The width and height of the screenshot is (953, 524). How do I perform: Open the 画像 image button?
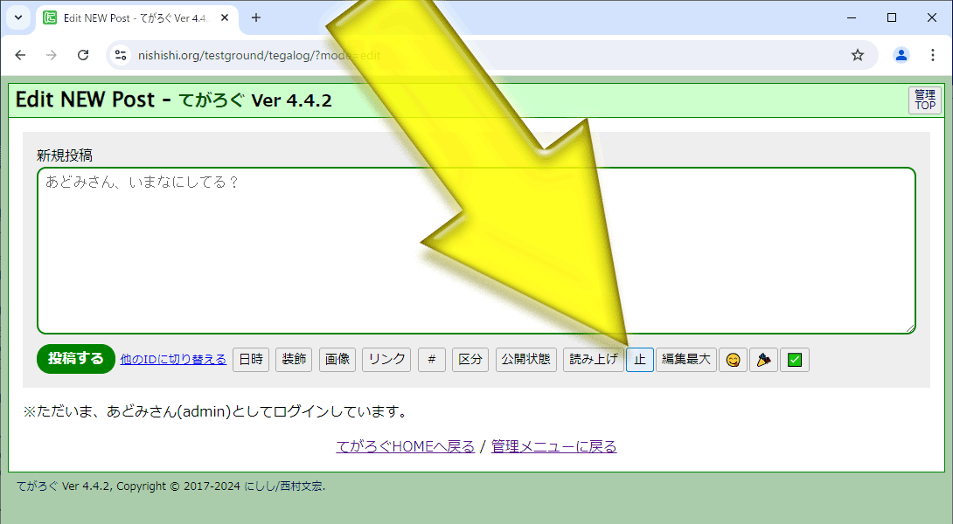(337, 360)
